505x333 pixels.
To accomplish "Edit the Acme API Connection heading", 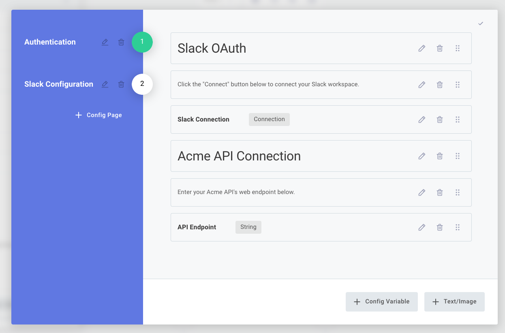I will 422,156.
